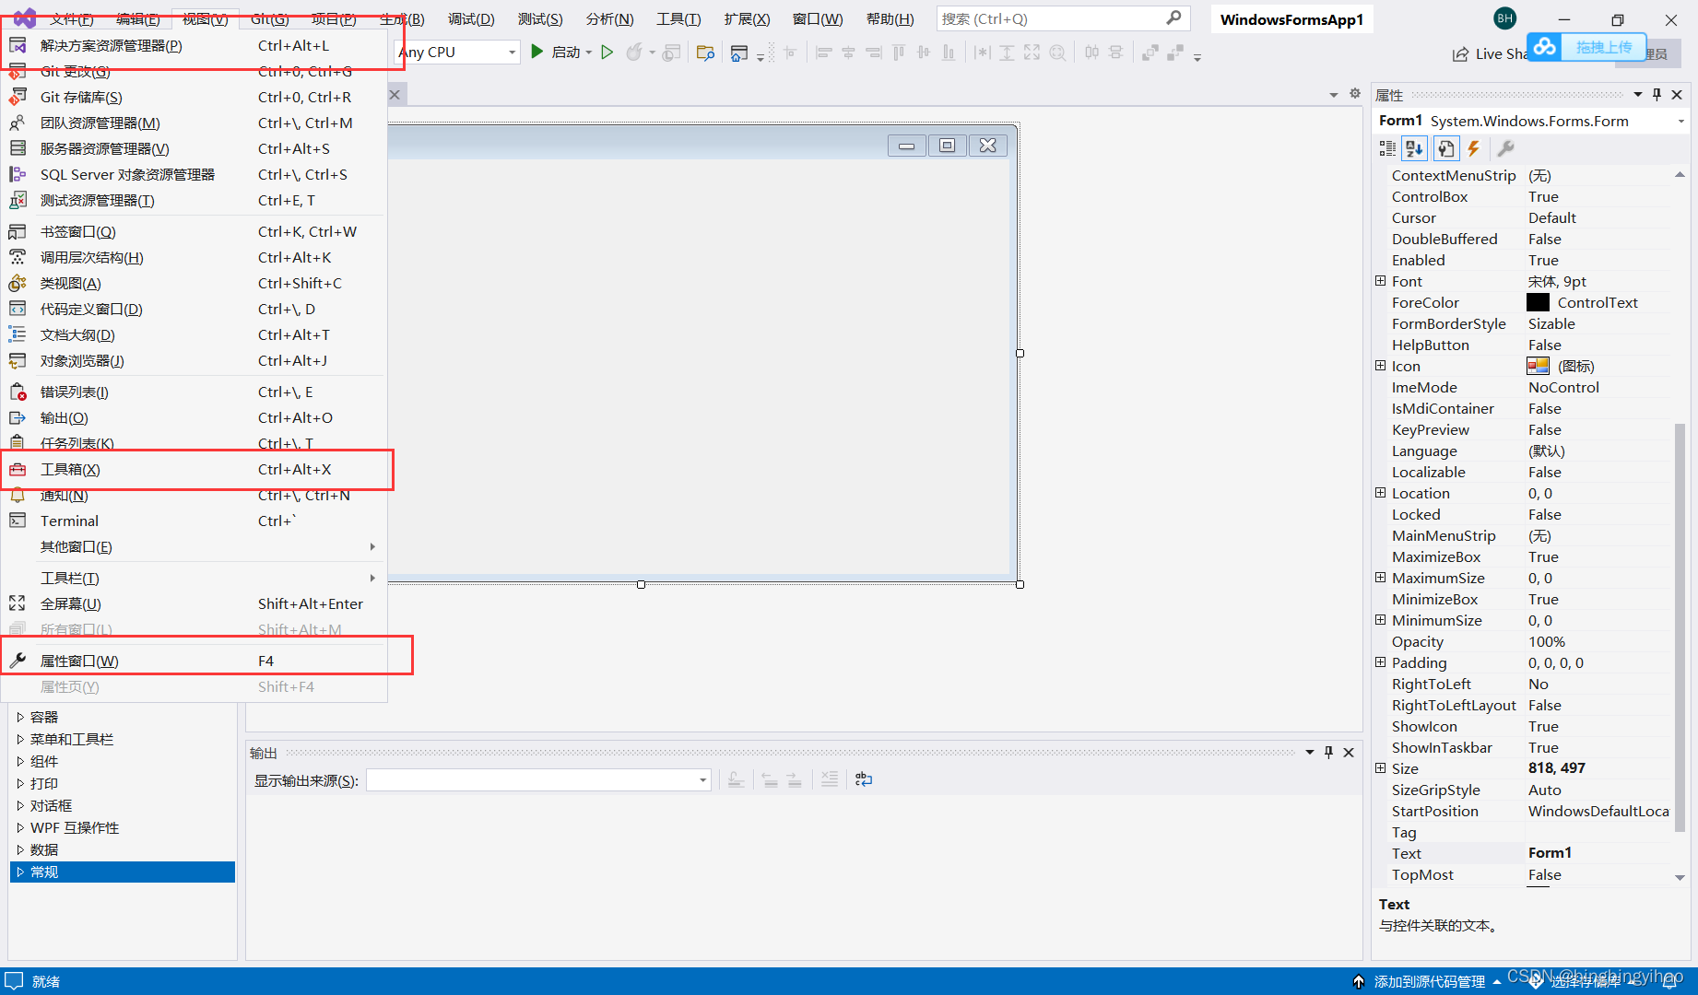Click the Categorized view icon in Properties panel
1698x995 pixels.
[x=1387, y=148]
